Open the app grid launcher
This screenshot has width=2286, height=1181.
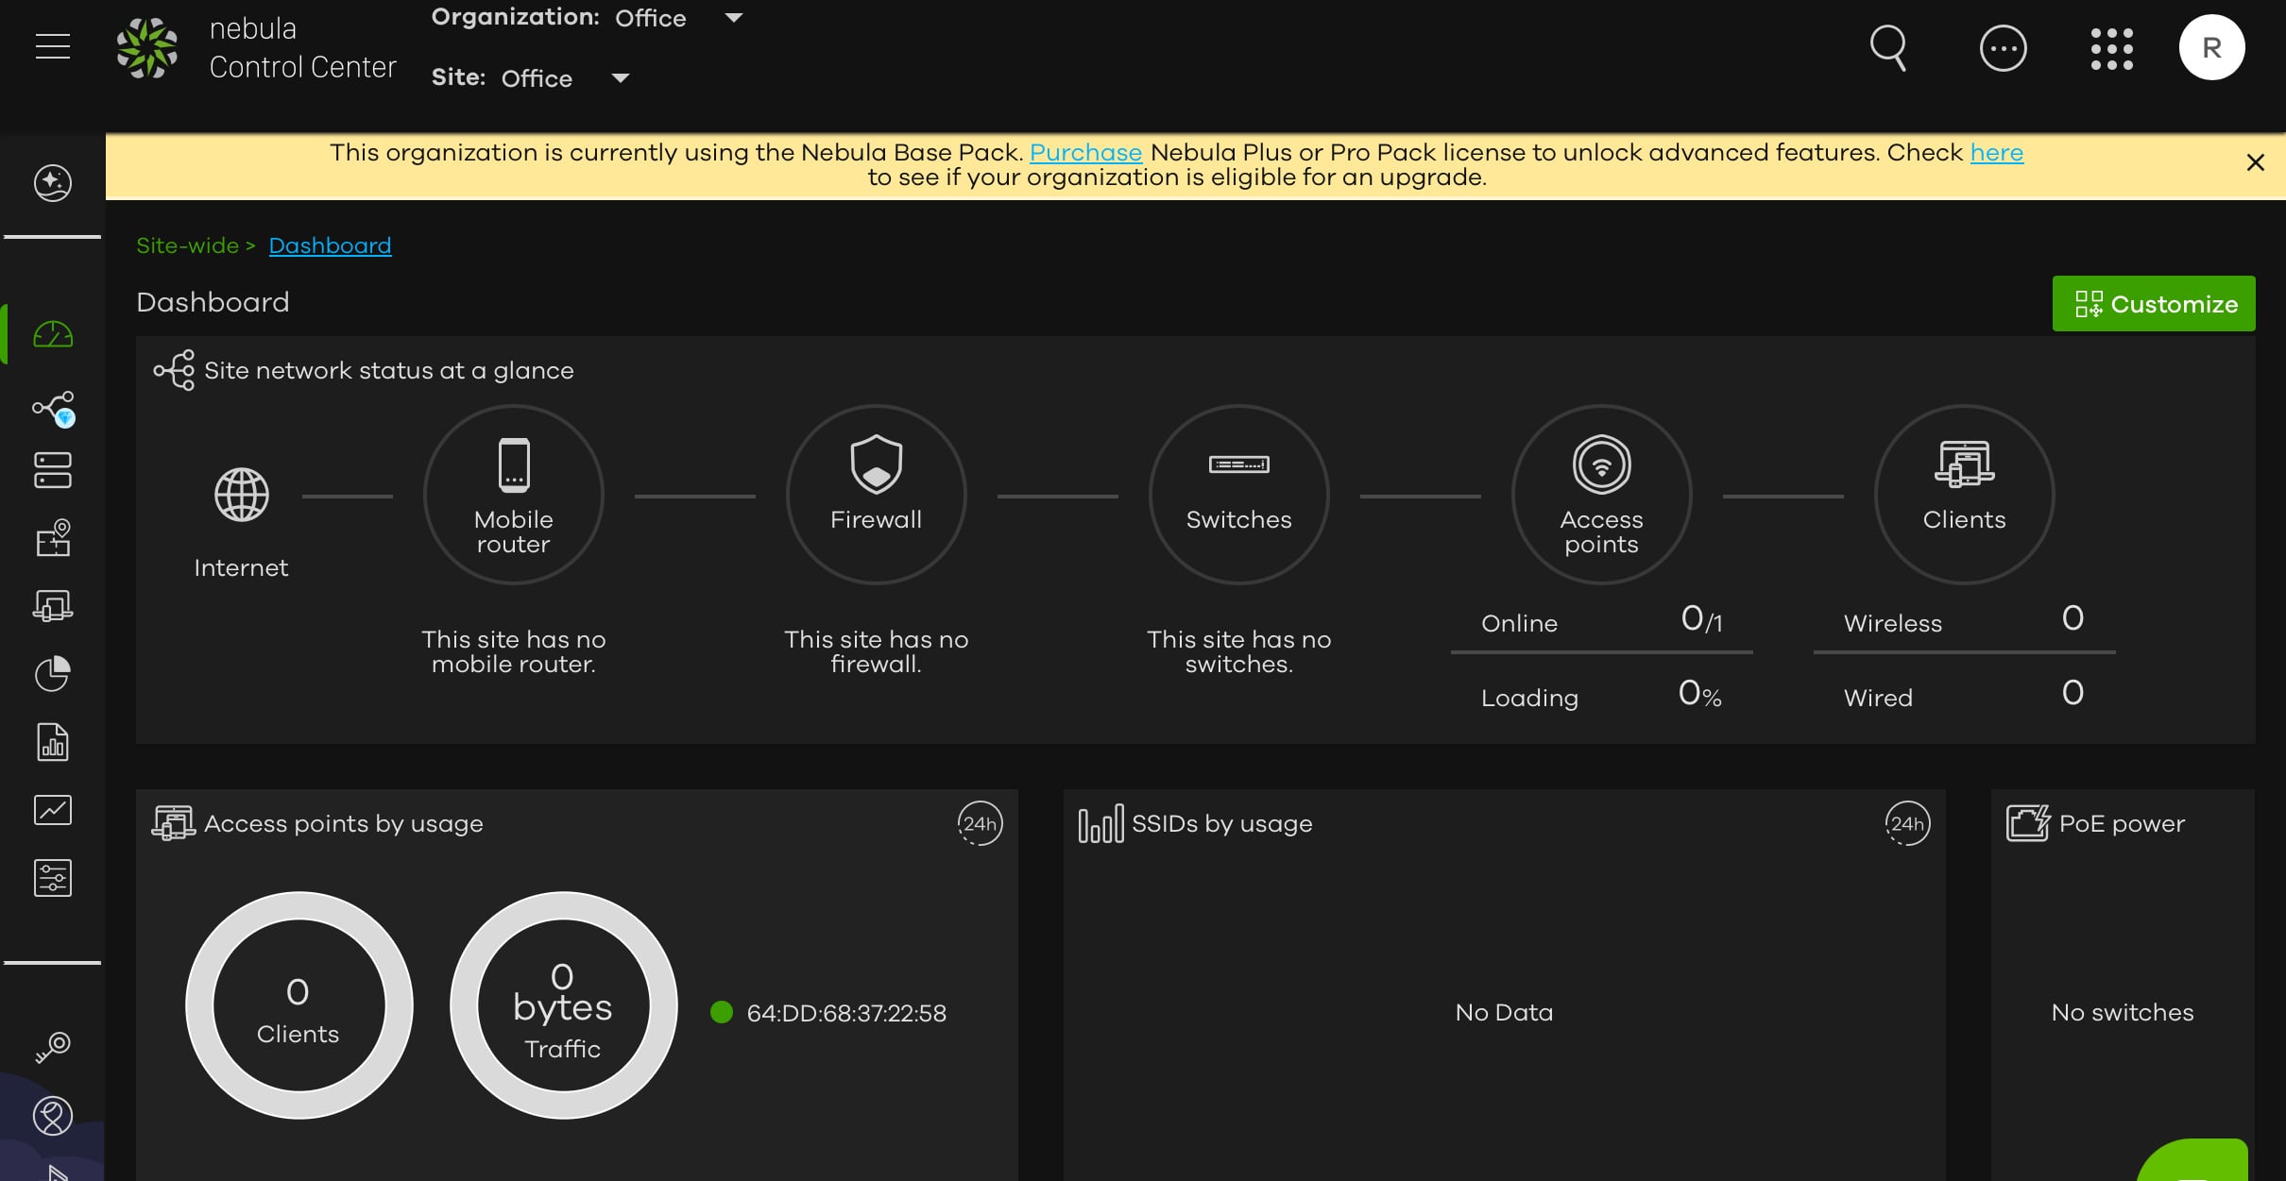pos(2112,48)
